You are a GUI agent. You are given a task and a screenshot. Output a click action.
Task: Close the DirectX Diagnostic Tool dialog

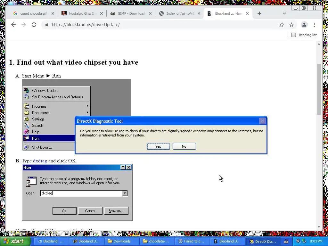click(262, 121)
